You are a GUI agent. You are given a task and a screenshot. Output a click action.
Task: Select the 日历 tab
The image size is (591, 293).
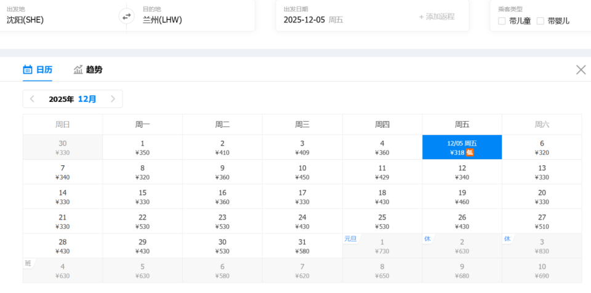click(44, 70)
